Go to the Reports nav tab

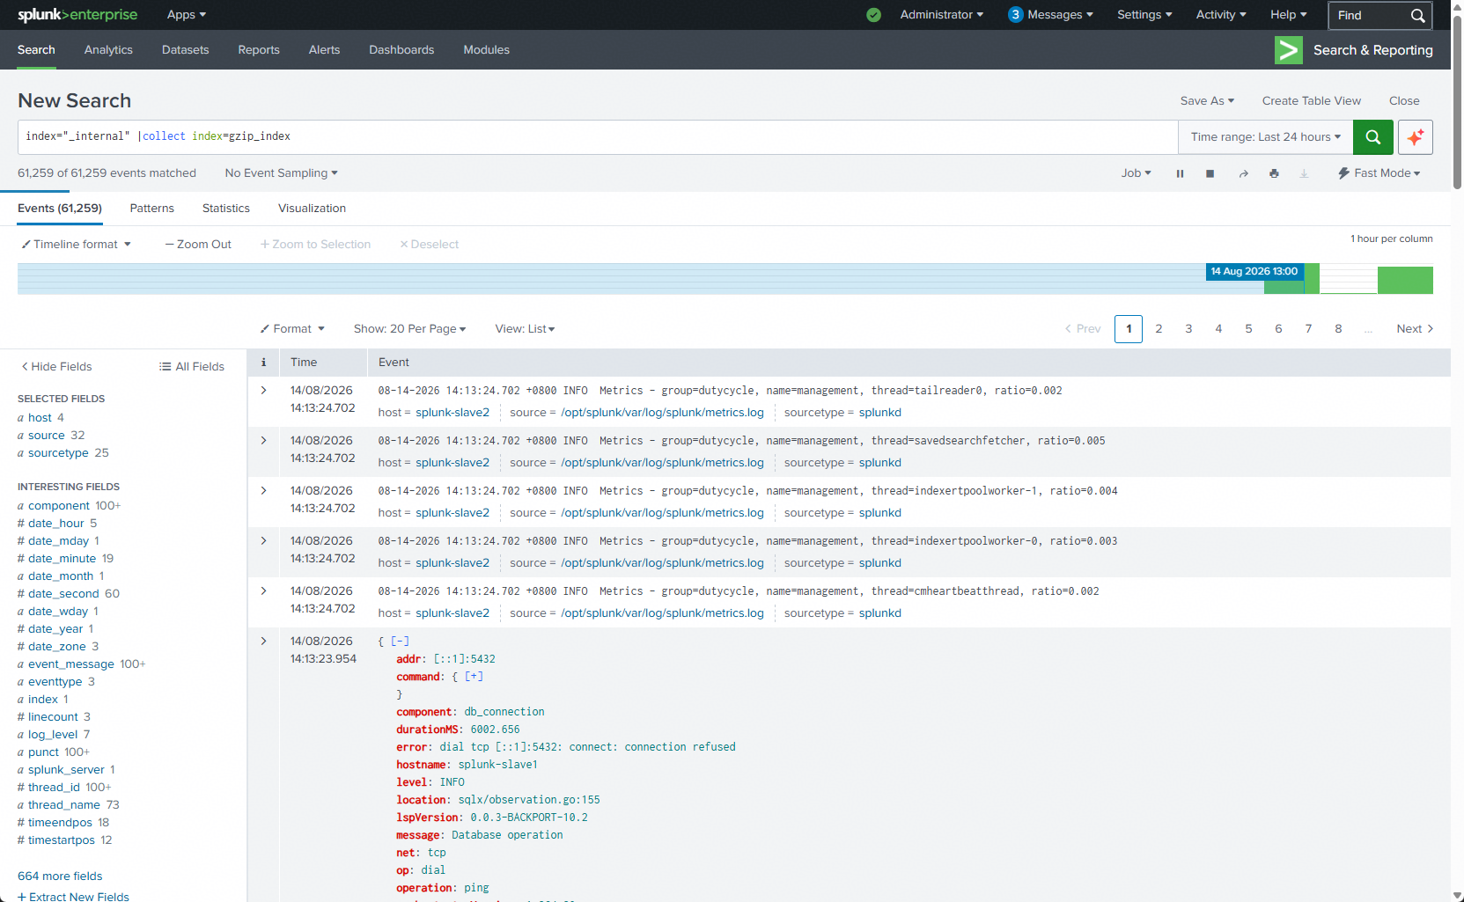click(x=259, y=50)
